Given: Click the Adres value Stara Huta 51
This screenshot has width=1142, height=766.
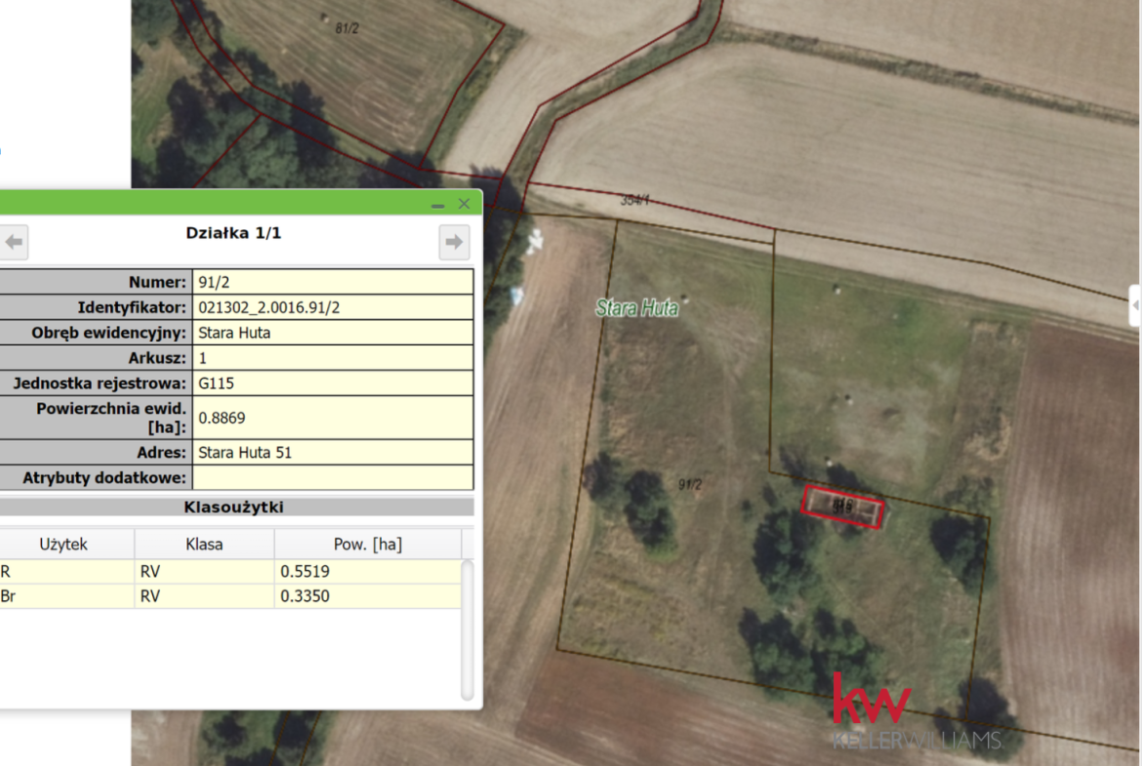Looking at the screenshot, I should 245,453.
